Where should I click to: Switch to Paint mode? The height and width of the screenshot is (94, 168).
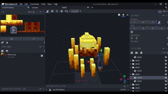pos(165,11)
